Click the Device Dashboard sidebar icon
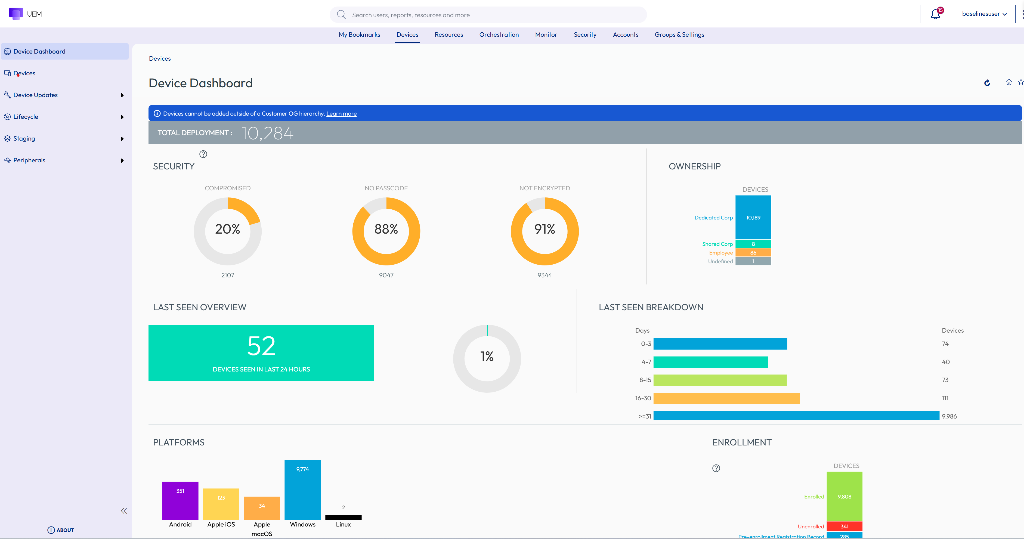 pos(7,51)
